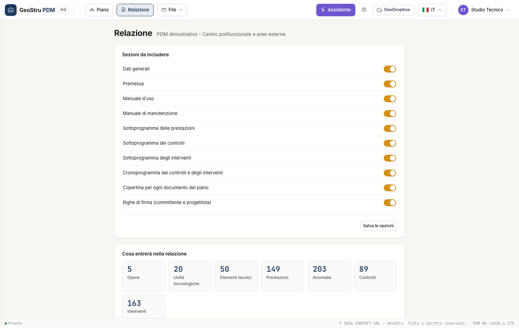Click the 163 Interventi card
Screen dimensions: 519x328
pyautogui.click(x=144, y=307)
